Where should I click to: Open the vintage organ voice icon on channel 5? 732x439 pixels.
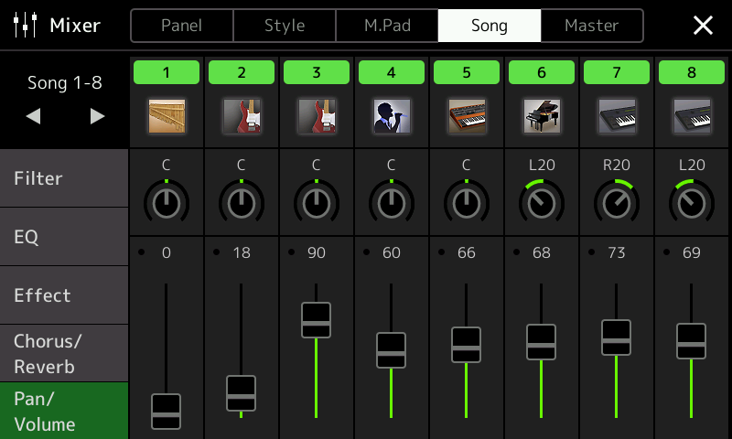click(467, 116)
